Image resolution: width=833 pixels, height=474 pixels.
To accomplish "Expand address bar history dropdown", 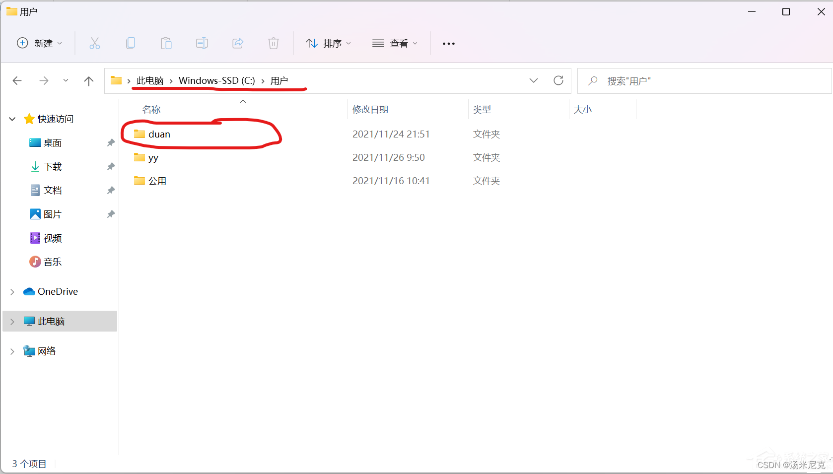I will pos(534,81).
